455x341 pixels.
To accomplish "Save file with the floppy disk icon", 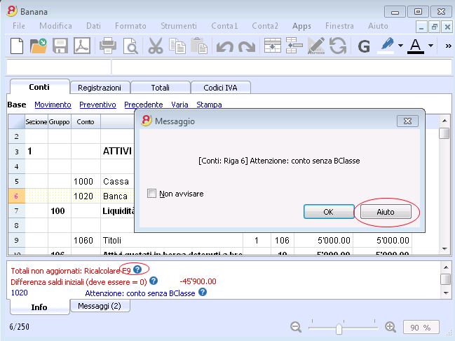I will tap(60, 46).
